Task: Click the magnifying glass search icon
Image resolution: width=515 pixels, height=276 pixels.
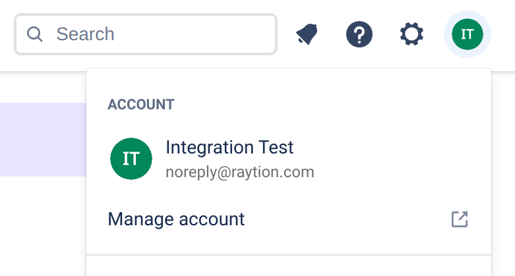Action: click(x=35, y=34)
